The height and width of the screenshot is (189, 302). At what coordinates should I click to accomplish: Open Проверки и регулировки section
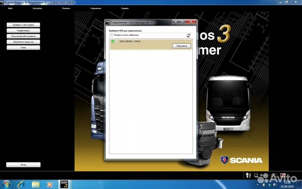pyautogui.click(x=23, y=25)
